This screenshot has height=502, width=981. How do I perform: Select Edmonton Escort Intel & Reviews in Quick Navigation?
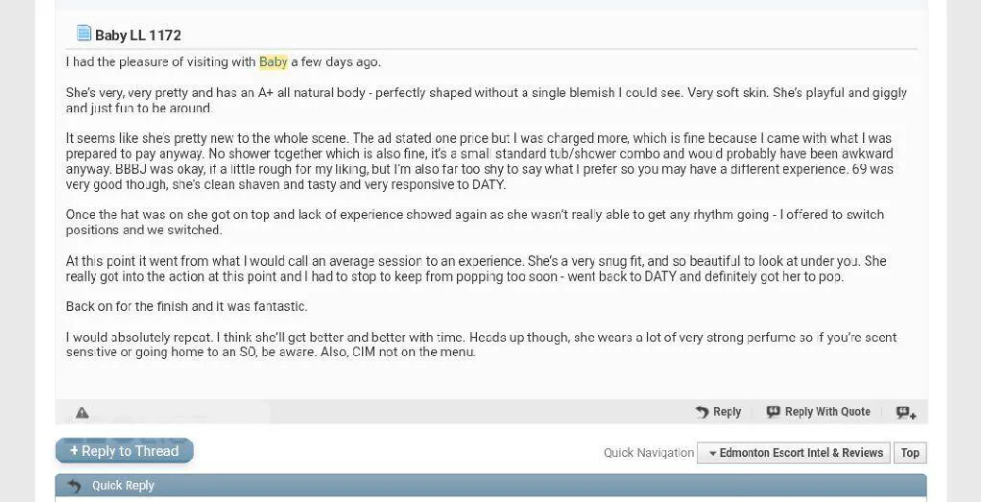click(x=801, y=453)
